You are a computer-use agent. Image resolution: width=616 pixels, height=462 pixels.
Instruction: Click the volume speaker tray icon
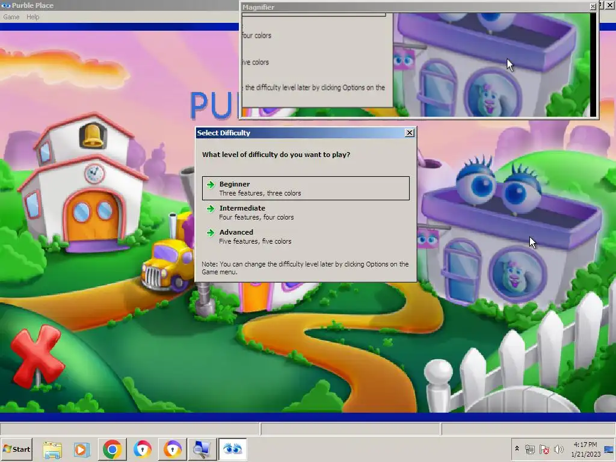[558, 449]
